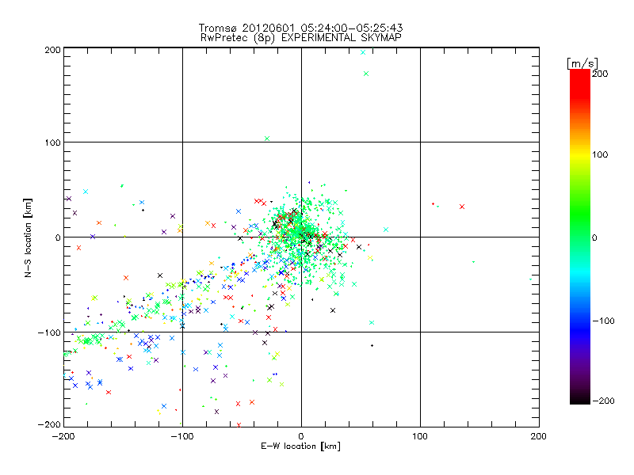Click the lone green cross just above the 100 km N-S gridline
634x475 pixels.
pyautogui.click(x=267, y=139)
